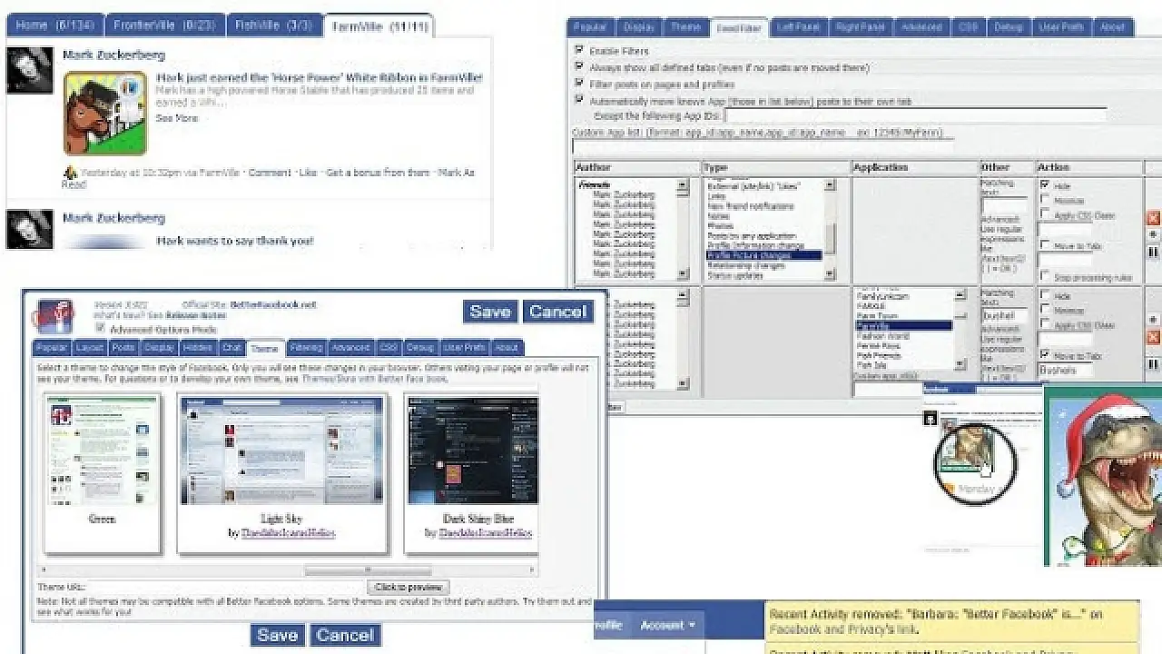The image size is (1162, 654).
Task: Uncheck Hide in the Profile Picture changes rule
Action: click(1045, 184)
